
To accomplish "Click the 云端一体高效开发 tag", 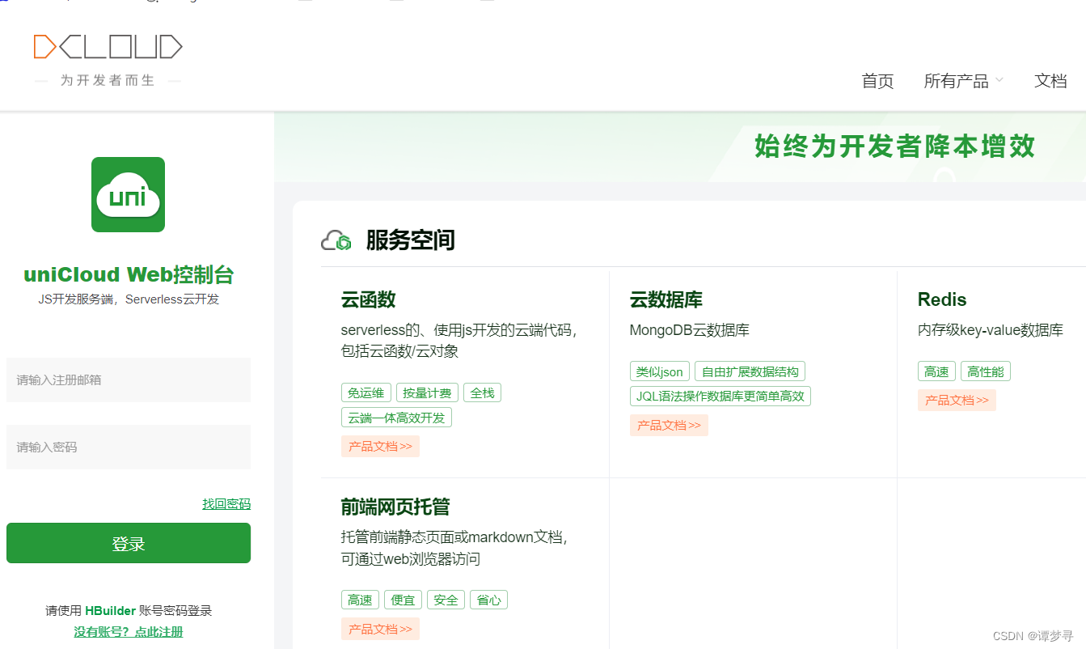I will [396, 418].
